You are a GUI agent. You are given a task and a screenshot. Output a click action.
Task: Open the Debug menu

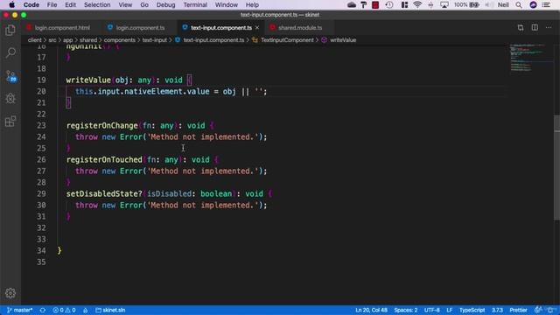165,5
